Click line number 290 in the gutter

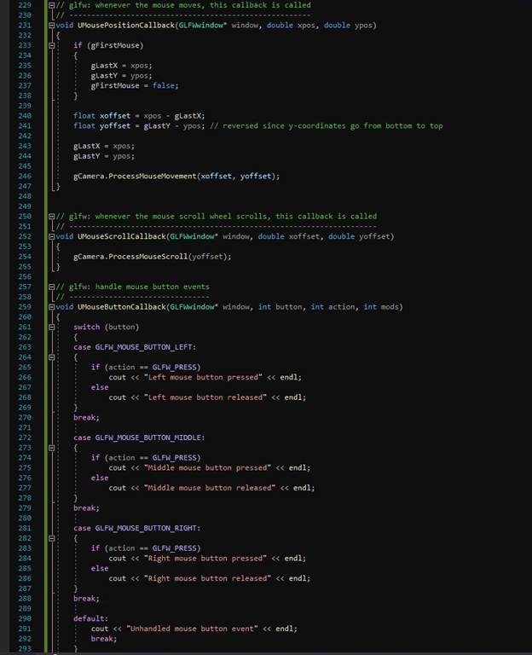click(25, 618)
